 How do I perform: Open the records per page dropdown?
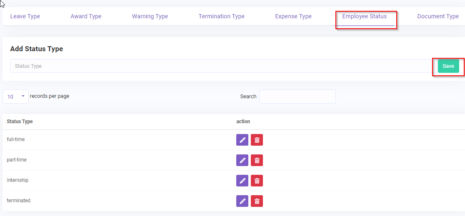coord(15,97)
